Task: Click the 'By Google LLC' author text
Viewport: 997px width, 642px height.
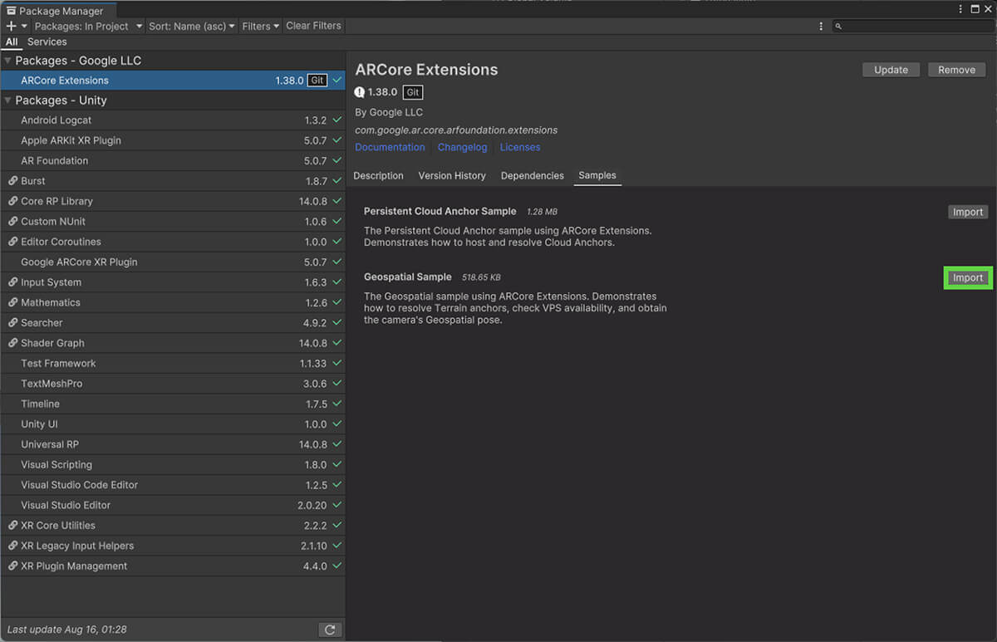Action: pos(389,112)
